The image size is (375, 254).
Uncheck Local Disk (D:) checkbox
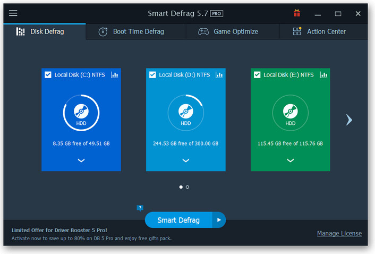pyautogui.click(x=152, y=75)
